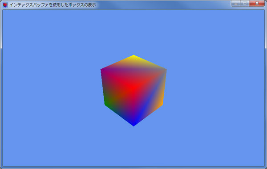
Task: Click the blue bottom vertex of the cube
Action: click(x=133, y=125)
